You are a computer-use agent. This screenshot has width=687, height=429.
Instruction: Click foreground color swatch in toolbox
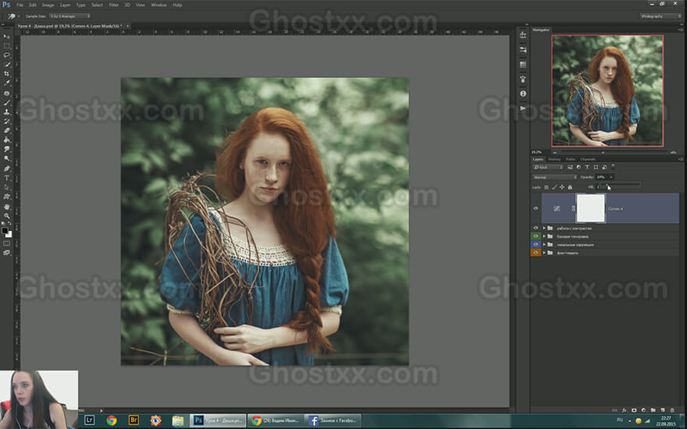5,231
